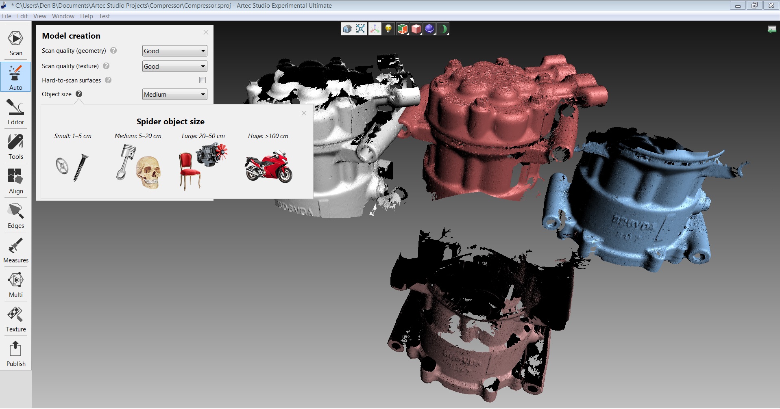Click the Publish sidebar icon
The image size is (780, 409).
pyautogui.click(x=16, y=354)
